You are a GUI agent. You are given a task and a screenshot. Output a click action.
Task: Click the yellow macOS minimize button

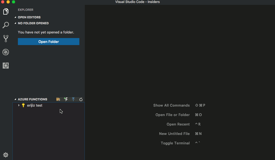tap(8, 2)
